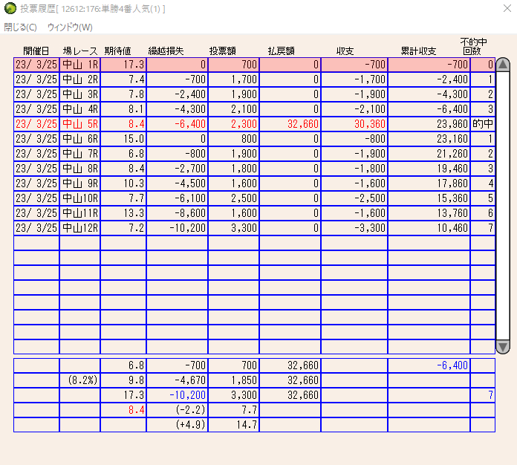Select the 中山 2R row cell

(79, 79)
